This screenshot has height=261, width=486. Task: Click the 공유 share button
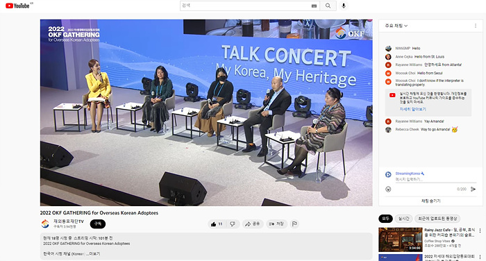pos(253,224)
